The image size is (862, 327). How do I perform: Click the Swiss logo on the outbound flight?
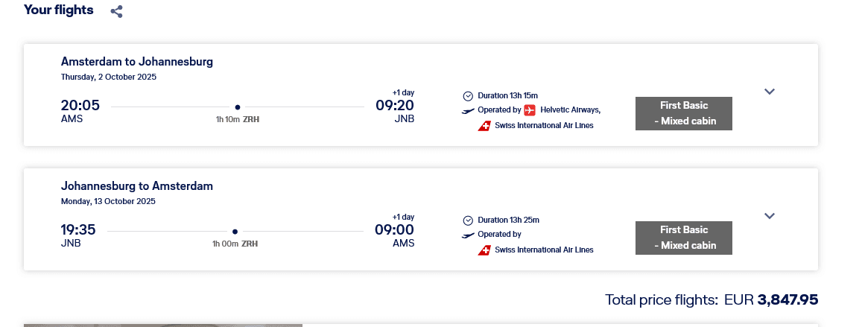(484, 125)
